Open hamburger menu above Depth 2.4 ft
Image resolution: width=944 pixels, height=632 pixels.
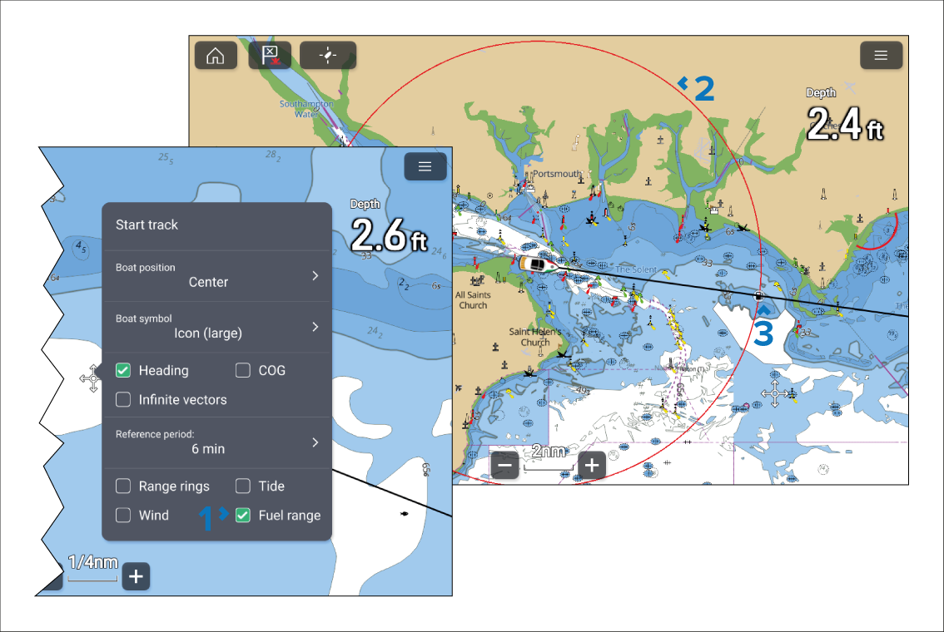click(881, 56)
